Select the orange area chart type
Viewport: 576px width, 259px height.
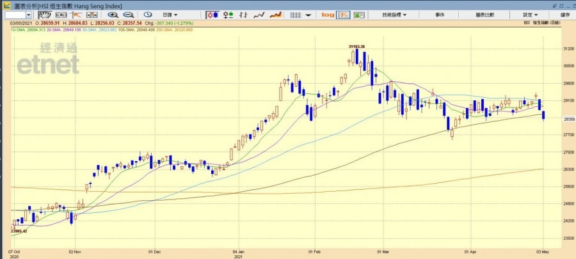pos(276,14)
